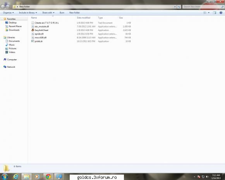
Task: Open address bar history dropdown arrow
Action: tap(175, 7)
